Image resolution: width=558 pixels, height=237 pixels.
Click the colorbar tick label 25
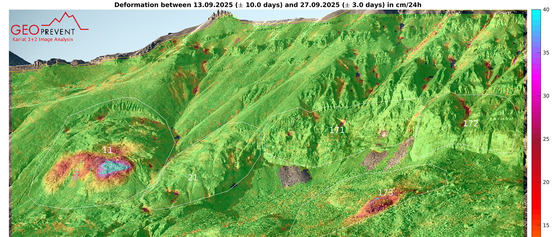[x=546, y=139]
